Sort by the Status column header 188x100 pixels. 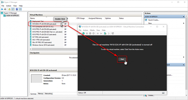(x=121, y=18)
